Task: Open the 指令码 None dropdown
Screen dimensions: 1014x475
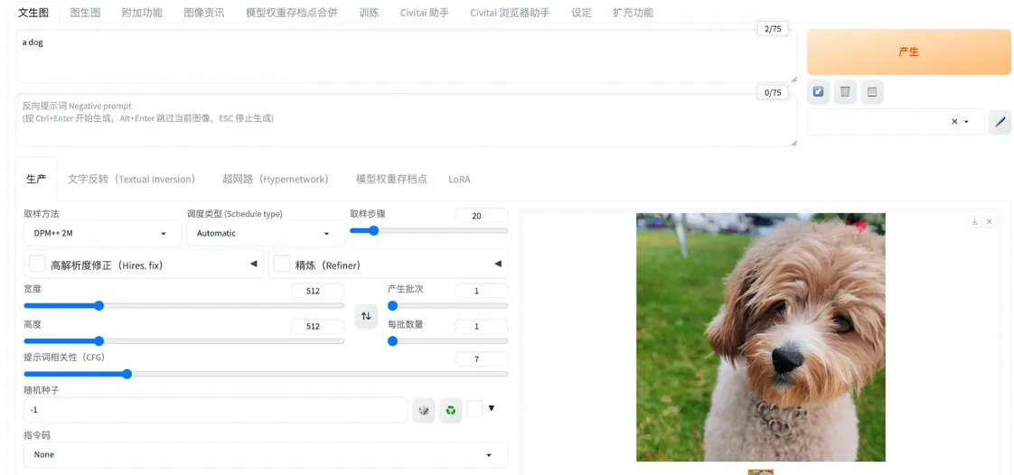Action: [x=266, y=455]
